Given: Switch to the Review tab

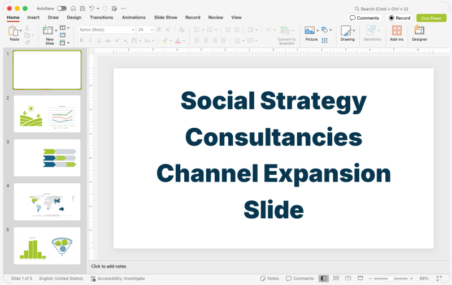Looking at the screenshot, I should [216, 18].
